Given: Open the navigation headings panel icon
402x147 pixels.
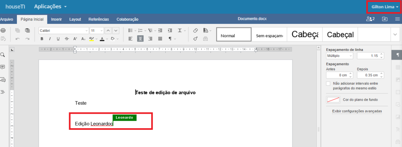Looking at the screenshot, I should tap(3, 92).
